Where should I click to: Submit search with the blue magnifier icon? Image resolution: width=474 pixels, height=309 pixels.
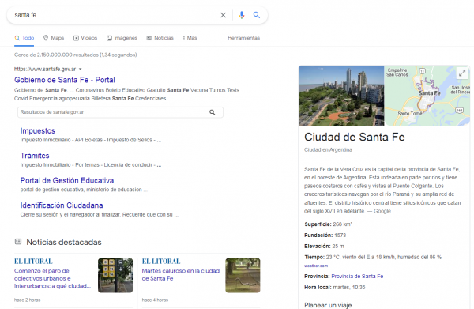(257, 15)
